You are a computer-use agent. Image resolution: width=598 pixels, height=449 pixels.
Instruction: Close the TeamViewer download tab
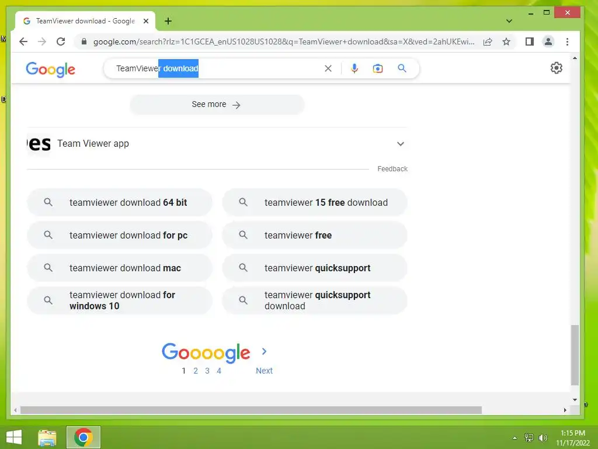coord(145,21)
